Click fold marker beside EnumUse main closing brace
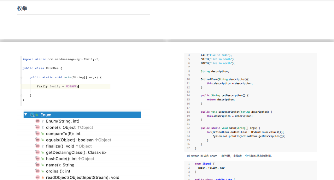334x180 pixels. coord(21,96)
